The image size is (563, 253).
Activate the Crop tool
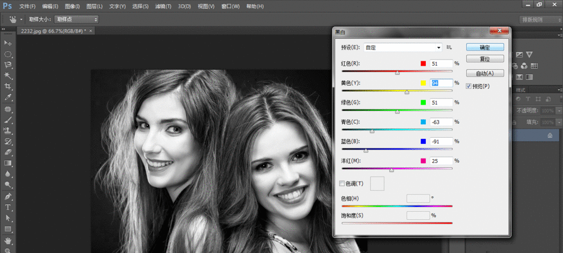point(8,86)
